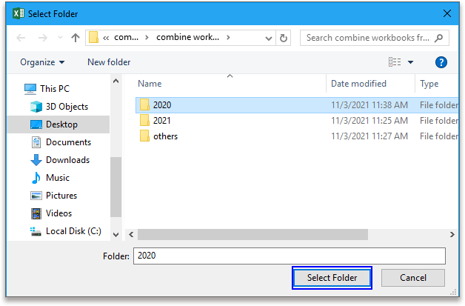Open the view options dropdown arrow
Viewport: 465px width, 306px height.
(410, 62)
